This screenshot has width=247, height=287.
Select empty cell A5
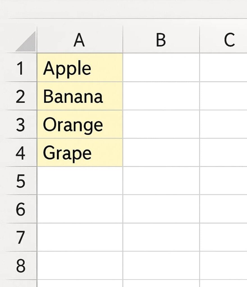click(x=80, y=181)
